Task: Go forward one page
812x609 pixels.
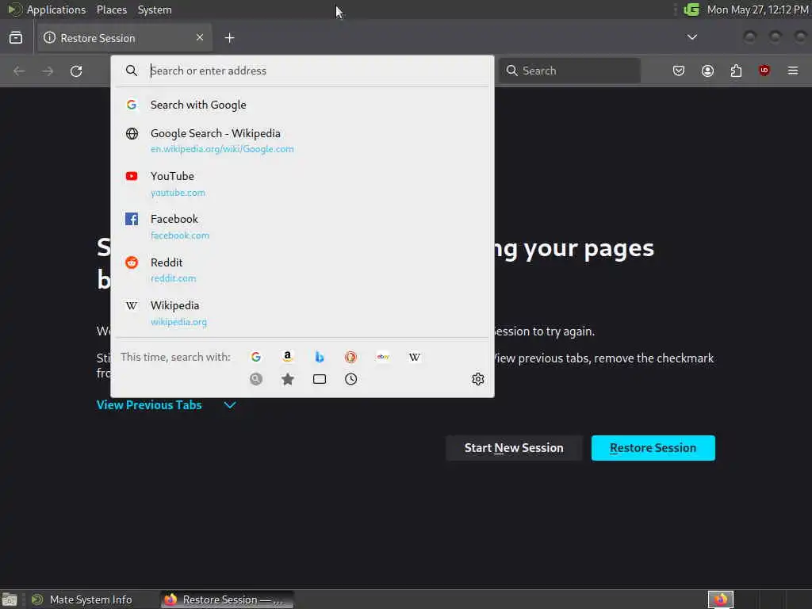Action: click(48, 71)
